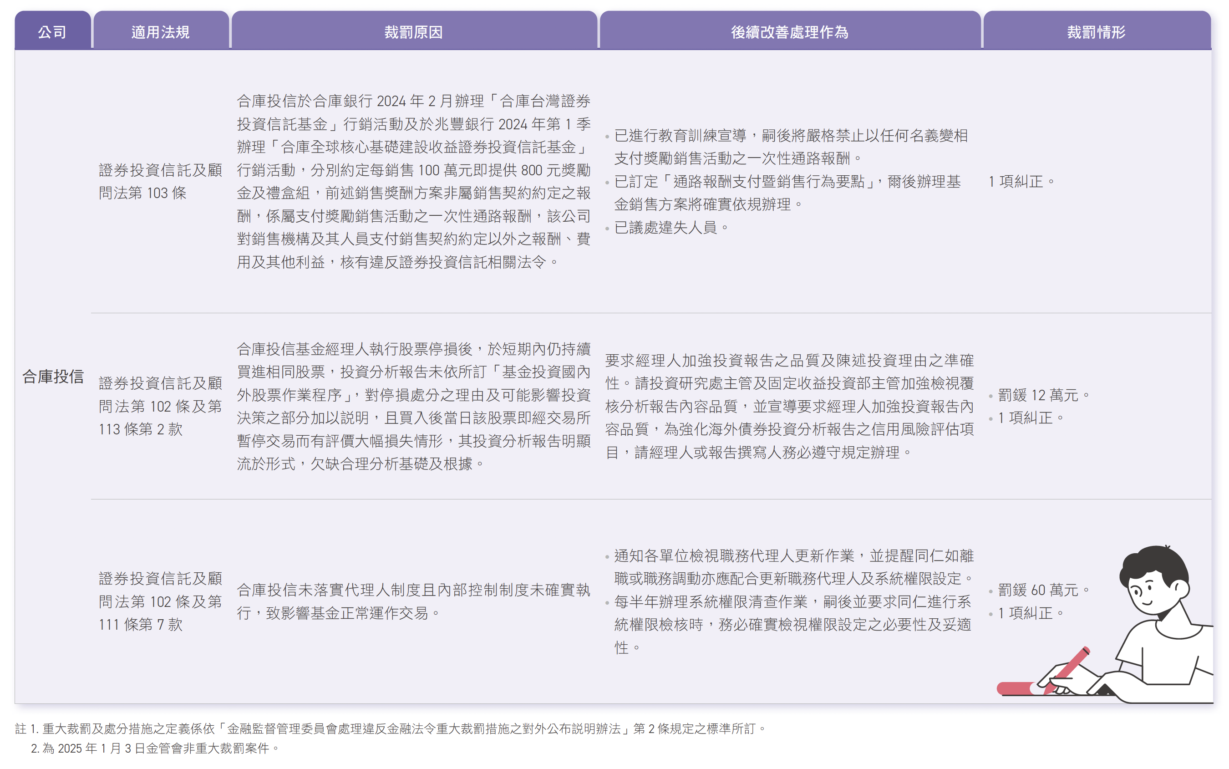Click the 裁罰情形 column header

(x=1097, y=30)
